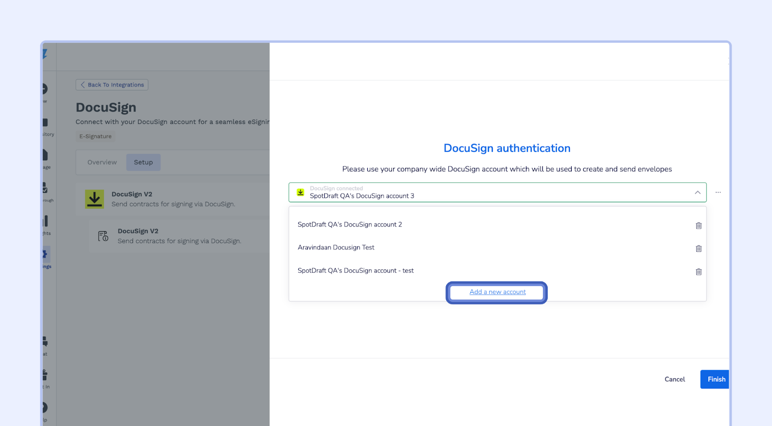The height and width of the screenshot is (426, 772).
Task: Click the blue Finish button
Action: [715, 379]
